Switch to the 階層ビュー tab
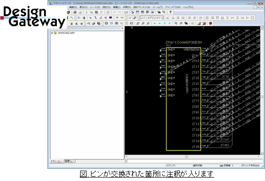This screenshot has width=265, height=181. [x=69, y=161]
